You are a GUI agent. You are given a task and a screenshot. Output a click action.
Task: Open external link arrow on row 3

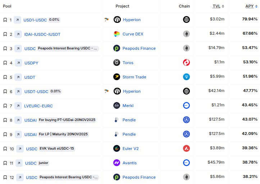18,49
